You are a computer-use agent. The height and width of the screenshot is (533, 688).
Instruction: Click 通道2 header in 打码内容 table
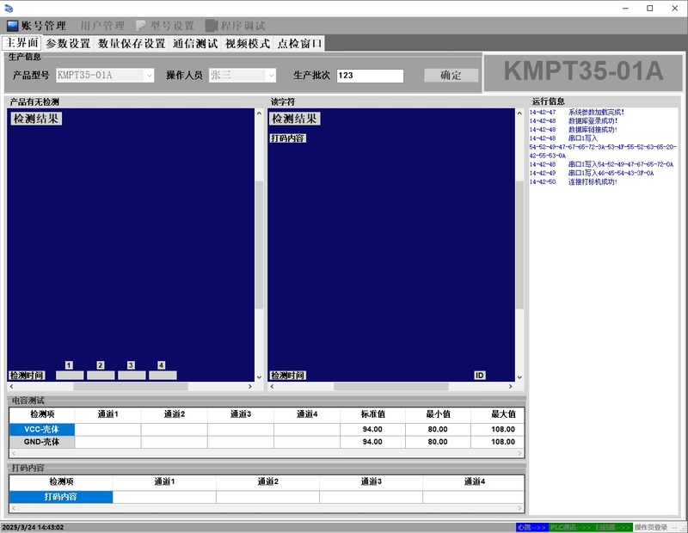coord(267,481)
